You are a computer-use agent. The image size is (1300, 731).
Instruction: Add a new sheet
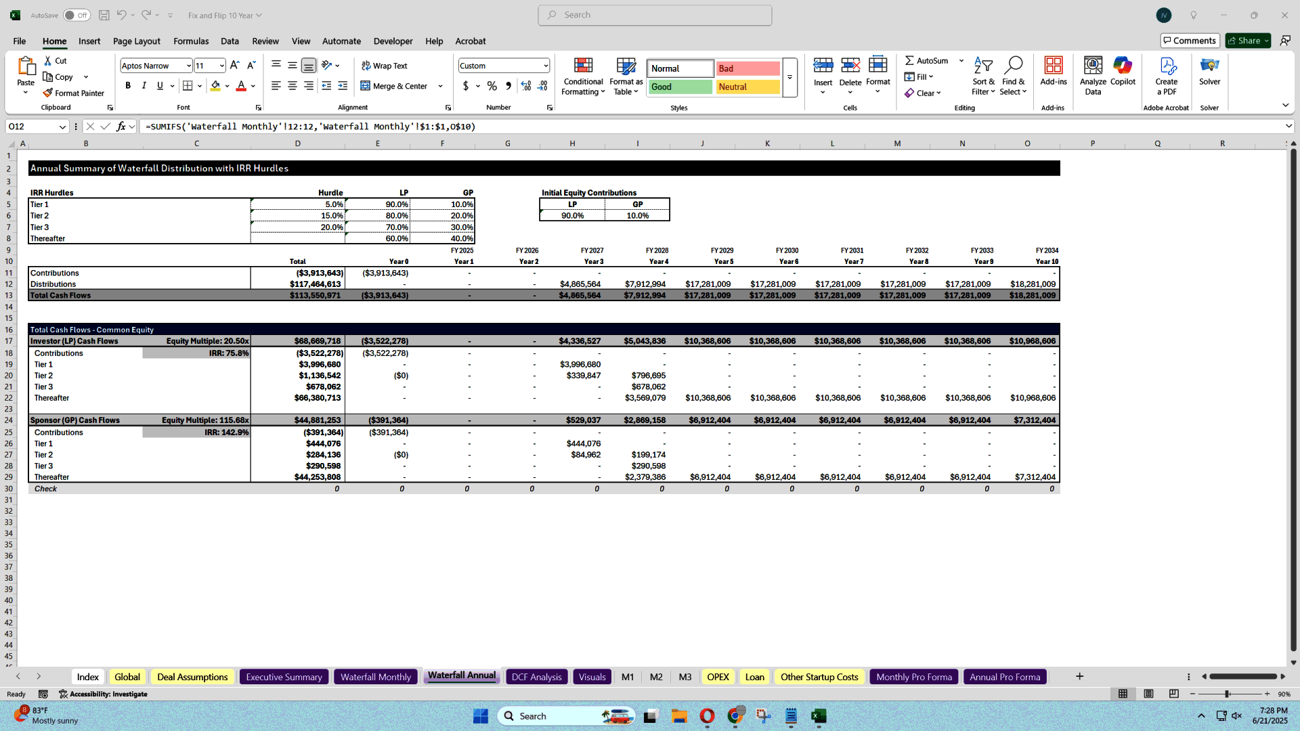(1079, 676)
